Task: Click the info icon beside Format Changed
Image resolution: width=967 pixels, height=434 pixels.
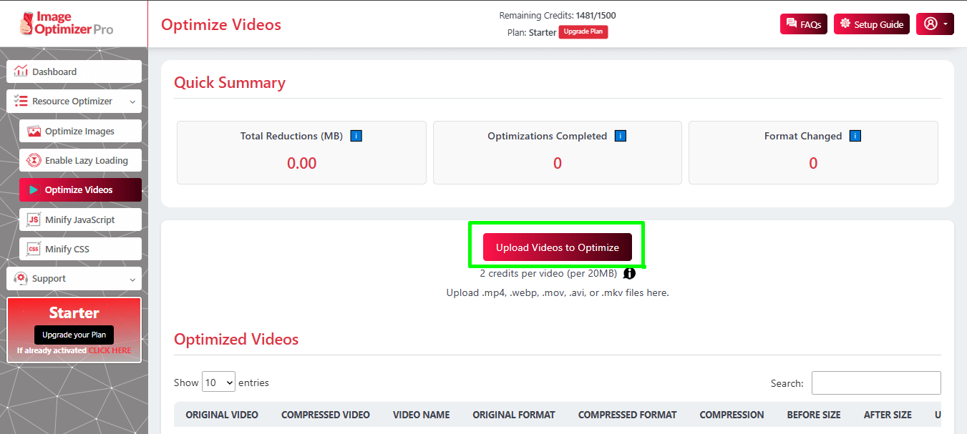Action: pos(855,136)
